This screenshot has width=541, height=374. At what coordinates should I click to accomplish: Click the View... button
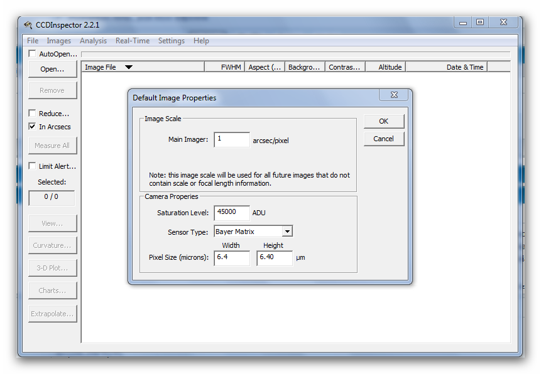pos(52,223)
